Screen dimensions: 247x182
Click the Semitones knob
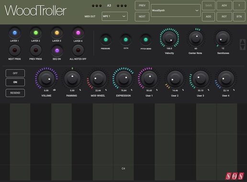click(x=223, y=38)
